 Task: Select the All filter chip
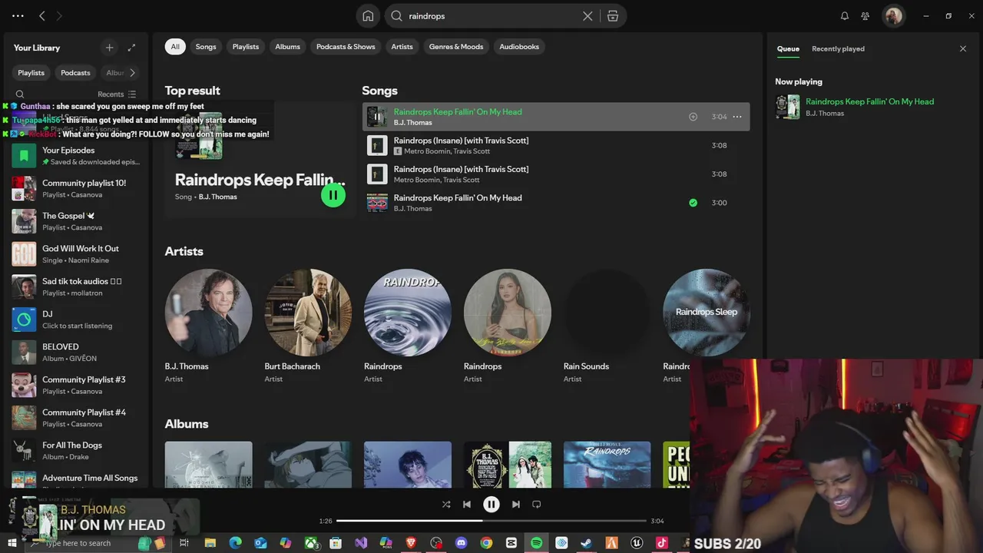175,47
